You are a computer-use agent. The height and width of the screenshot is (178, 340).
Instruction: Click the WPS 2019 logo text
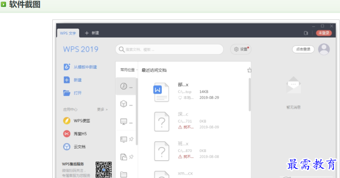[80, 49]
